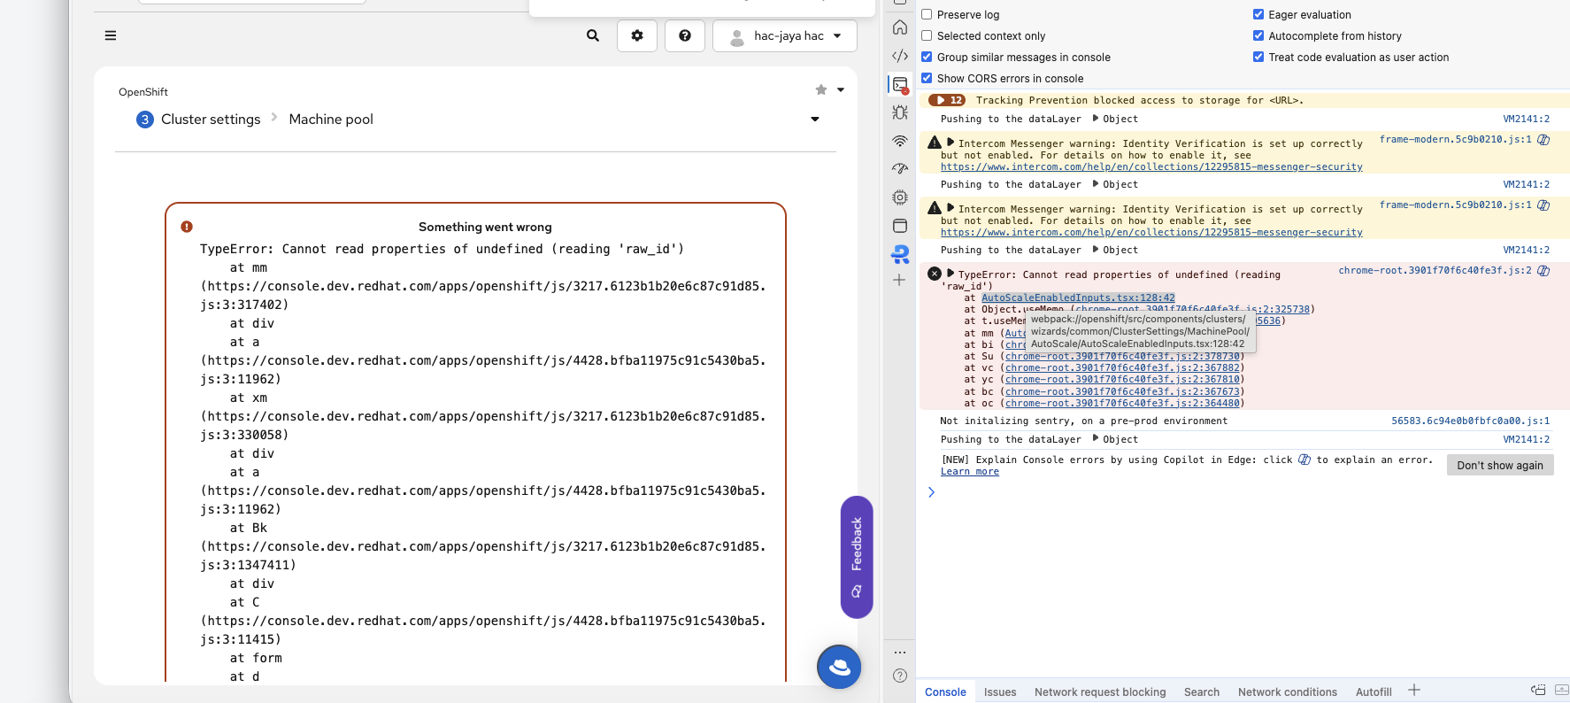The image size is (1570, 703).
Task: Click the Don't show again button
Action: point(1499,466)
